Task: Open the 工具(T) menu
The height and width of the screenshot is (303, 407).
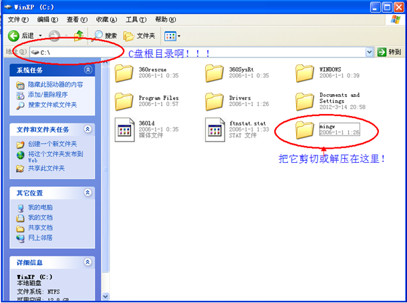Action: 136,20
